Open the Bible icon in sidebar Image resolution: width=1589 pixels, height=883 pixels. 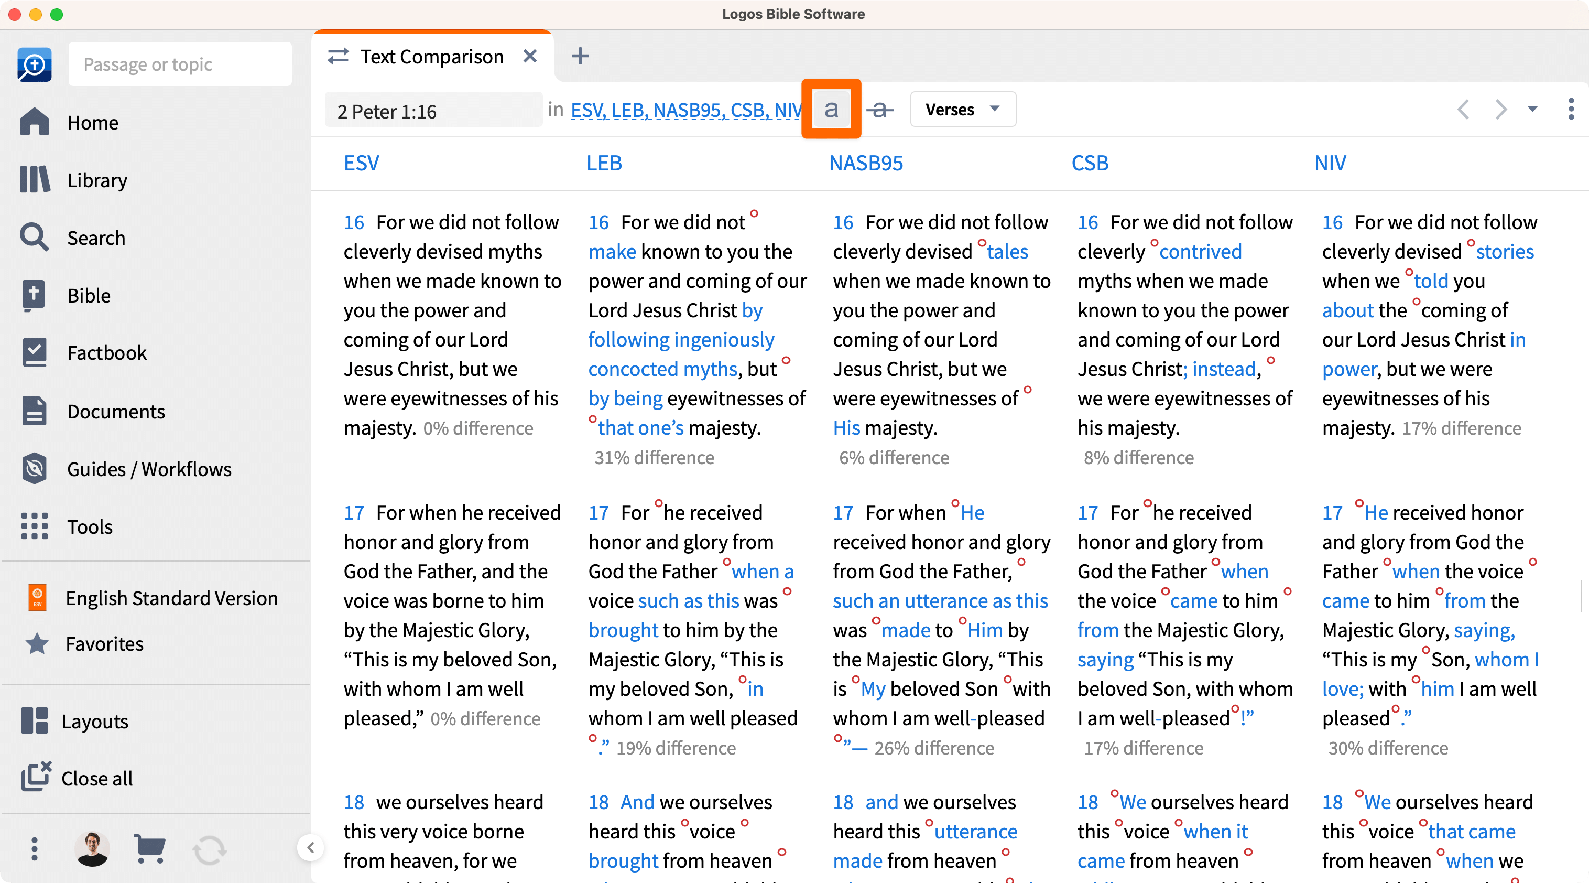pos(35,295)
